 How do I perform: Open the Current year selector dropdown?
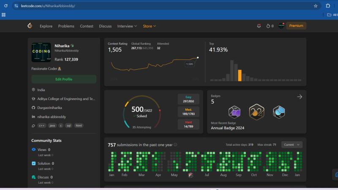(x=292, y=144)
